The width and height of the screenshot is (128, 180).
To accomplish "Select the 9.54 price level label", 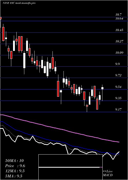I will pyautogui.click(x=119, y=87).
